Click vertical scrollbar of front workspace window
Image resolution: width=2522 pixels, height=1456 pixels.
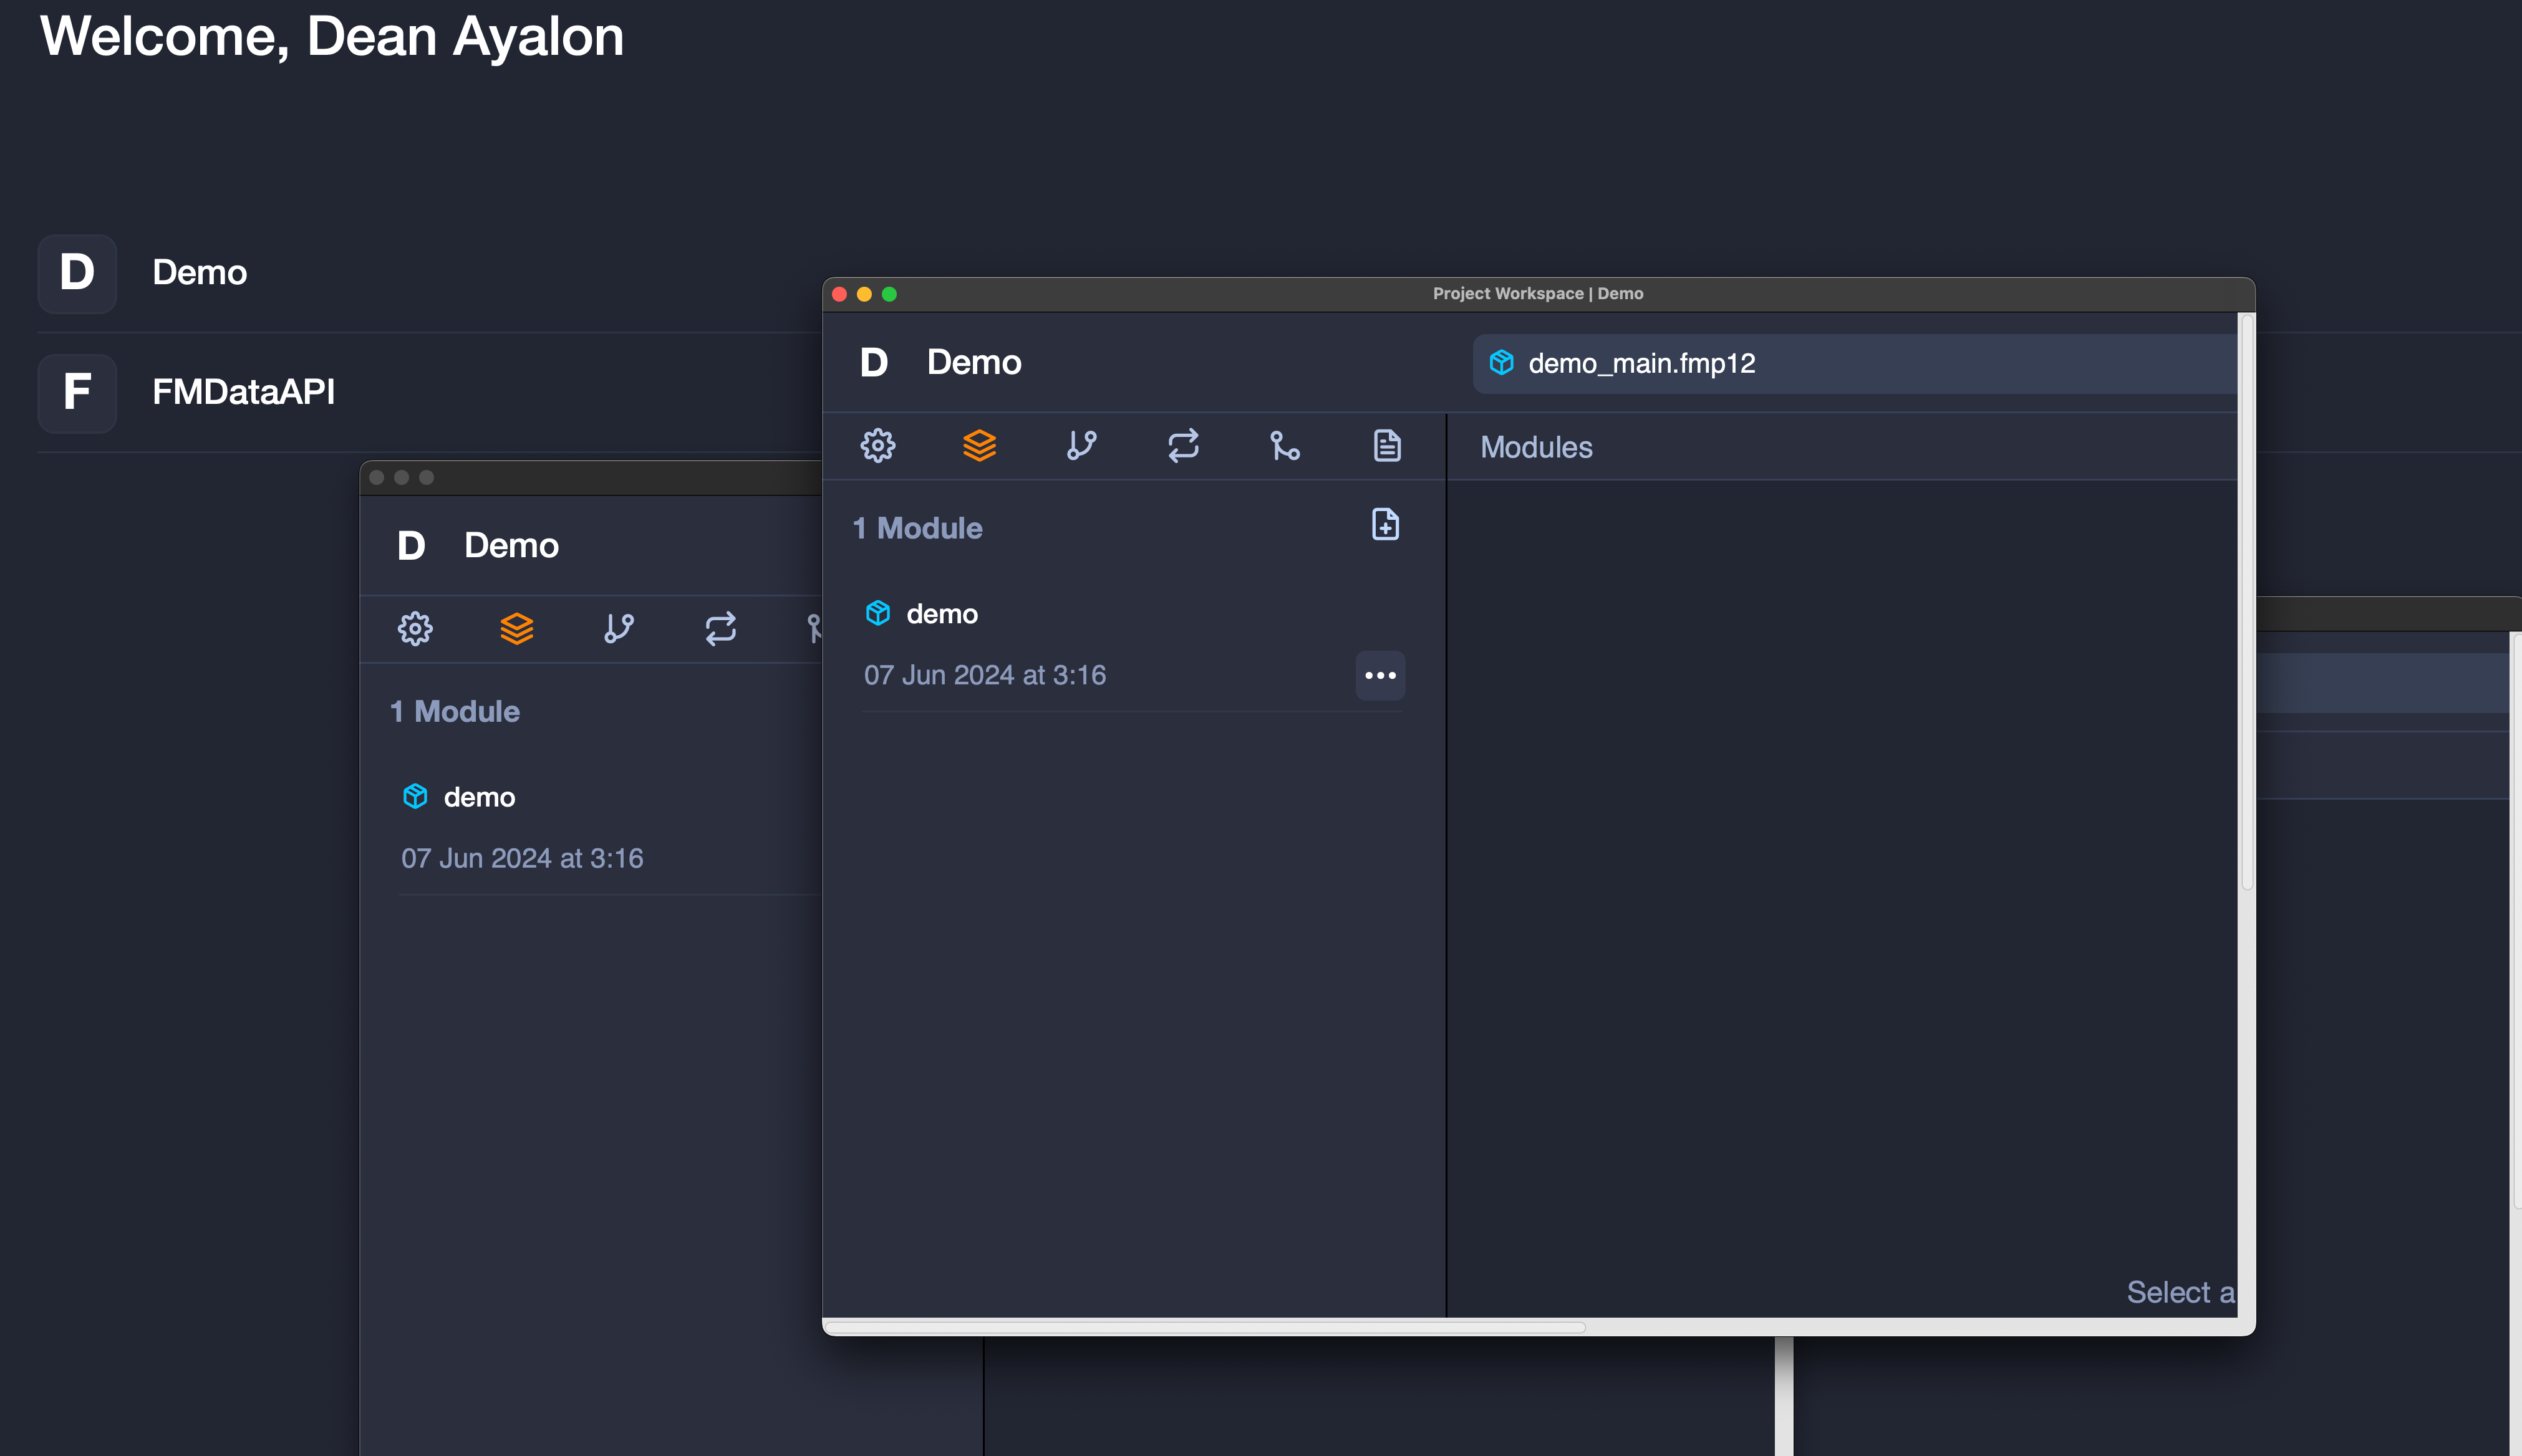[2246, 603]
